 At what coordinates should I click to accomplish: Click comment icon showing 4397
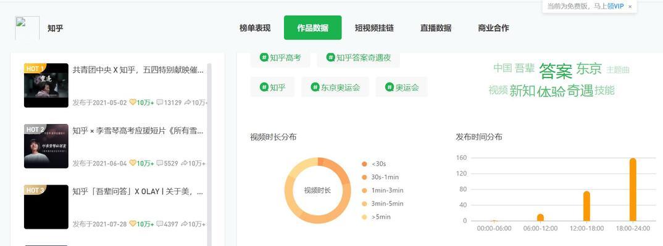click(x=159, y=224)
